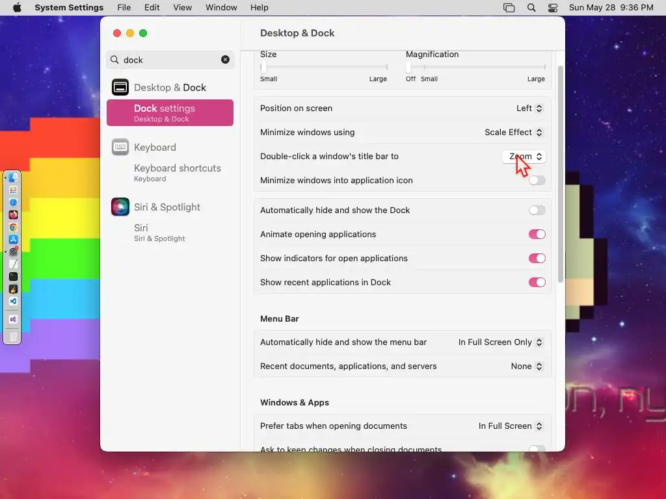
Task: Click the Siri & Spotlight sidebar icon
Action: (120, 207)
